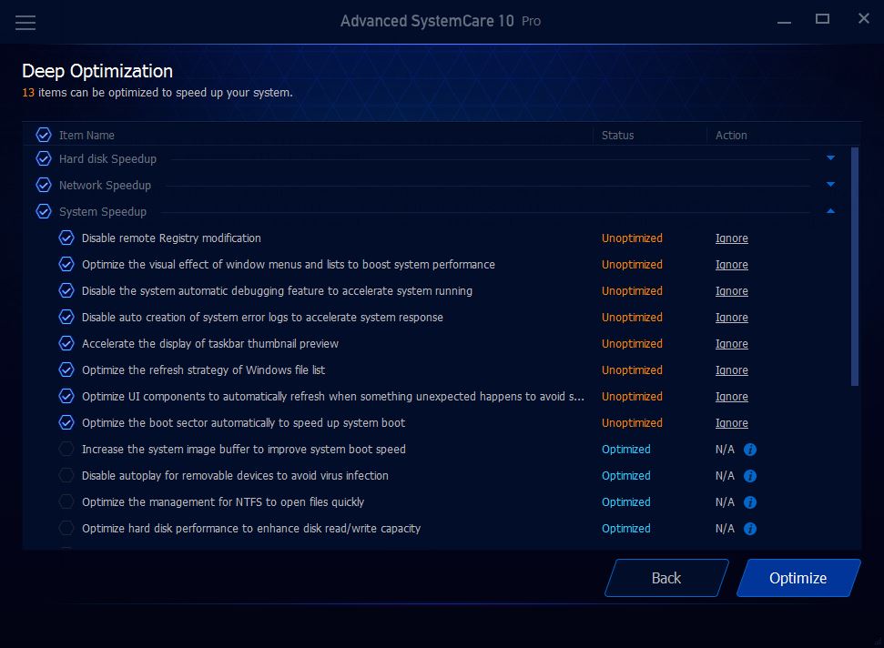
Task: Expand the Network Speedup section arrow
Action: pos(830,184)
